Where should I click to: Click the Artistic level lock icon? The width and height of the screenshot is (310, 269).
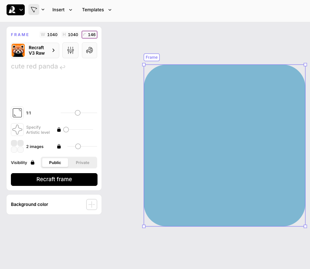[59, 130]
